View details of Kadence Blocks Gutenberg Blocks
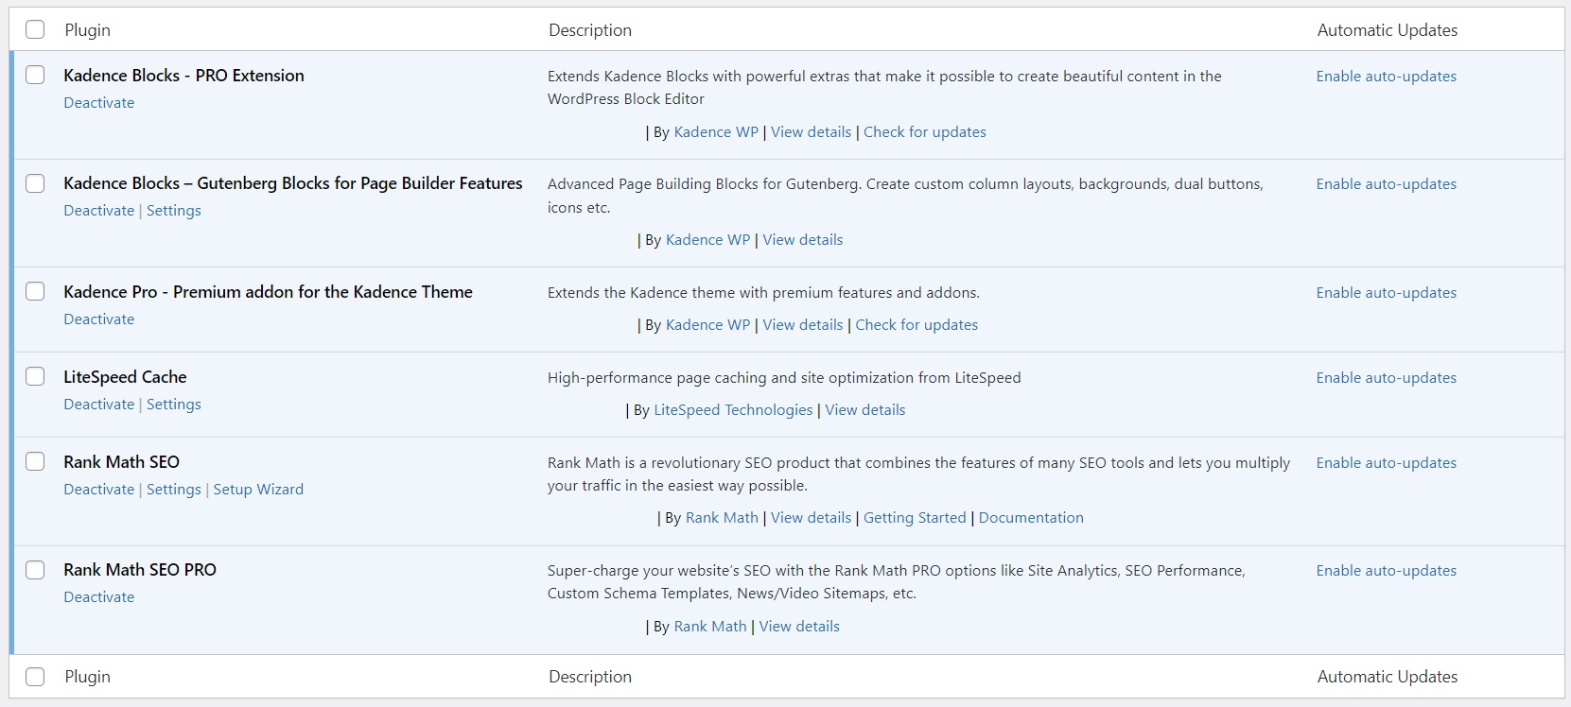The height and width of the screenshot is (707, 1571). [803, 240]
